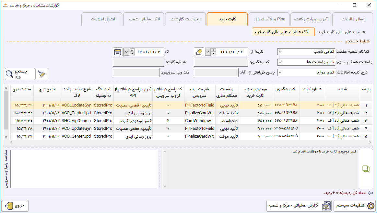Viewport: 377px width, 213px height.
Task: Click the table's horizontal scrollbar right arrow
Action: pyautogui.click(x=370, y=142)
